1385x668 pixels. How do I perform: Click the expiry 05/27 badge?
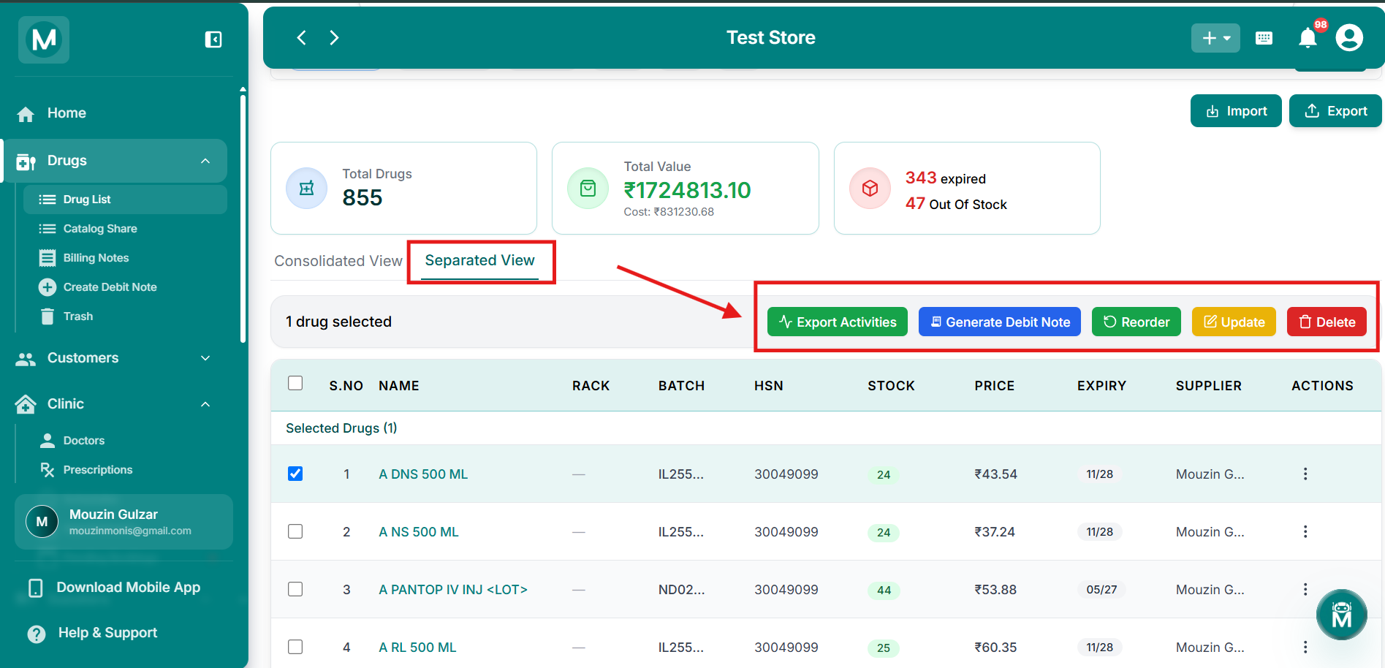1101,590
